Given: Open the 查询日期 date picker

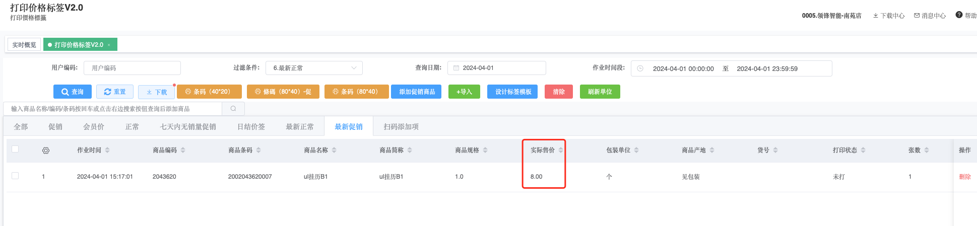Looking at the screenshot, I should click(x=496, y=68).
